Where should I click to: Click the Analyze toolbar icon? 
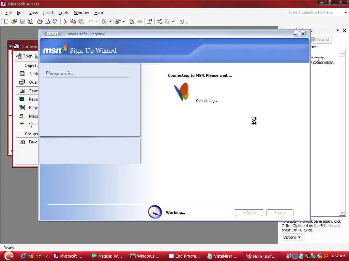coord(118,21)
